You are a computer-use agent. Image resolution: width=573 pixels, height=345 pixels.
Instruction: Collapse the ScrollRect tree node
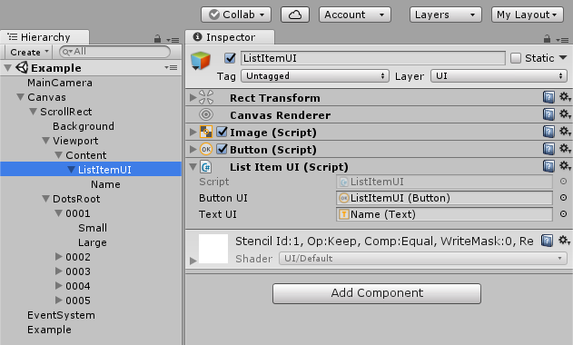33,112
